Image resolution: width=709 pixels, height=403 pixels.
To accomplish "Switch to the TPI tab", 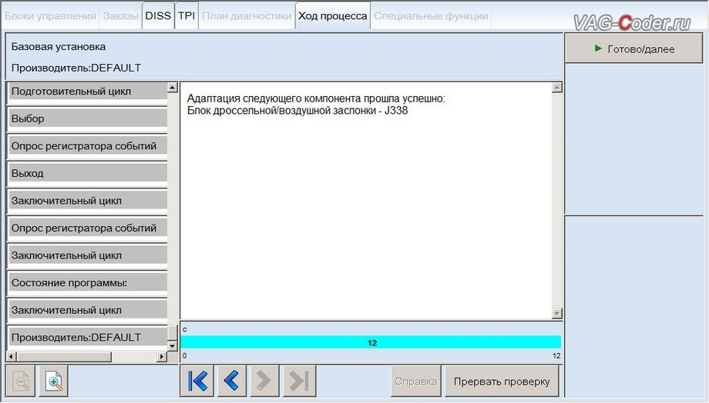I will pyautogui.click(x=186, y=16).
